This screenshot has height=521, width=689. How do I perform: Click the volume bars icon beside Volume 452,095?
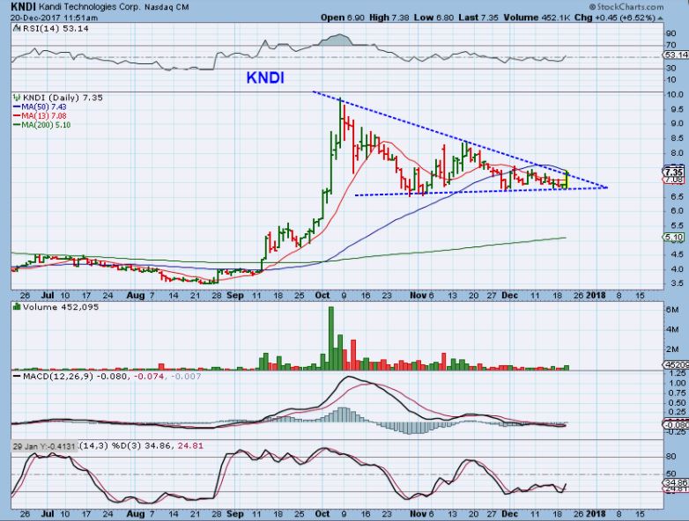point(17,307)
